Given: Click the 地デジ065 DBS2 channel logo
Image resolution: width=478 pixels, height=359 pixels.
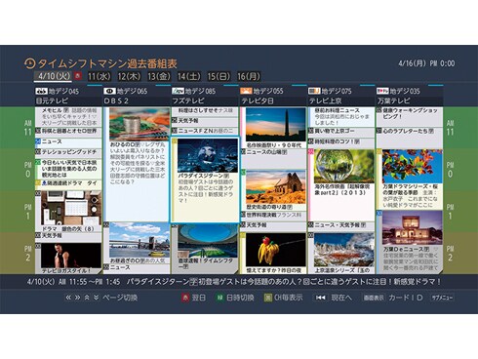Looking at the screenshot, I should (109, 91).
